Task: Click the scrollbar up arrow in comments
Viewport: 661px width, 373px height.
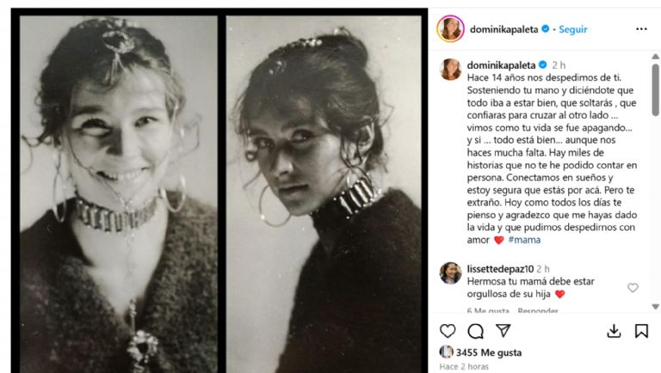Action: click(655, 58)
